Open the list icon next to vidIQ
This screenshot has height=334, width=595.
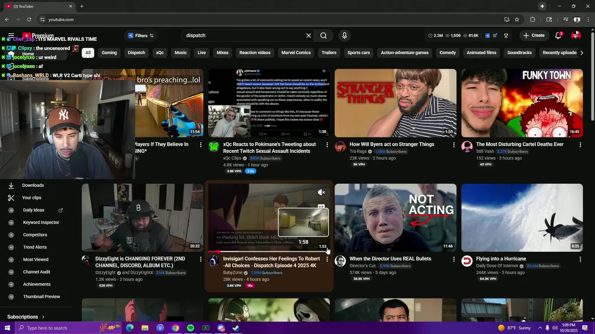495,35
